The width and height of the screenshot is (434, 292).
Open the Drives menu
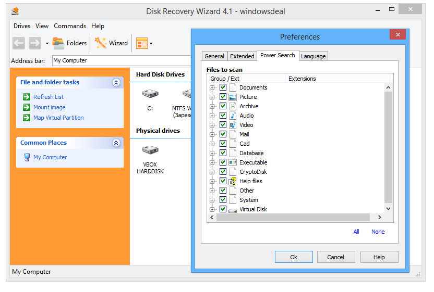(22, 26)
